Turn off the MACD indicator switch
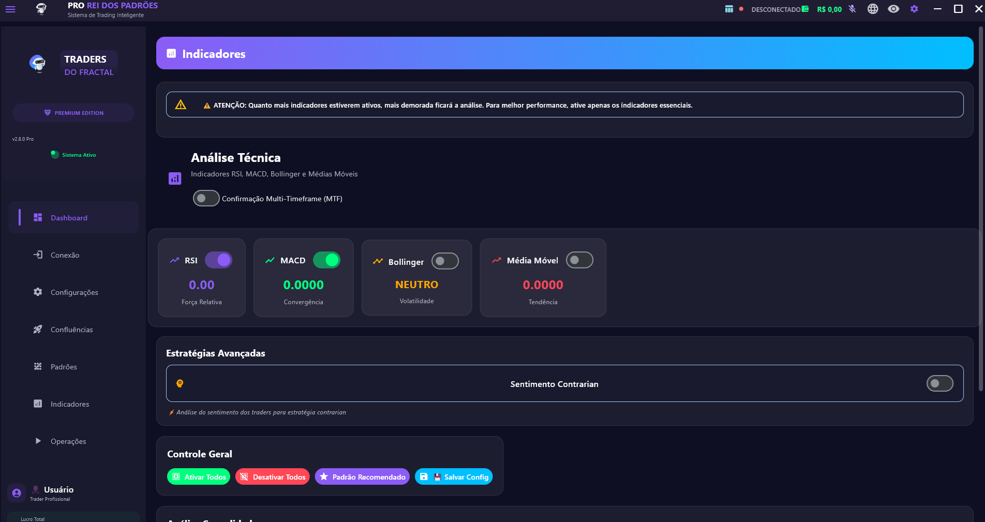The width and height of the screenshot is (985, 522). (326, 260)
